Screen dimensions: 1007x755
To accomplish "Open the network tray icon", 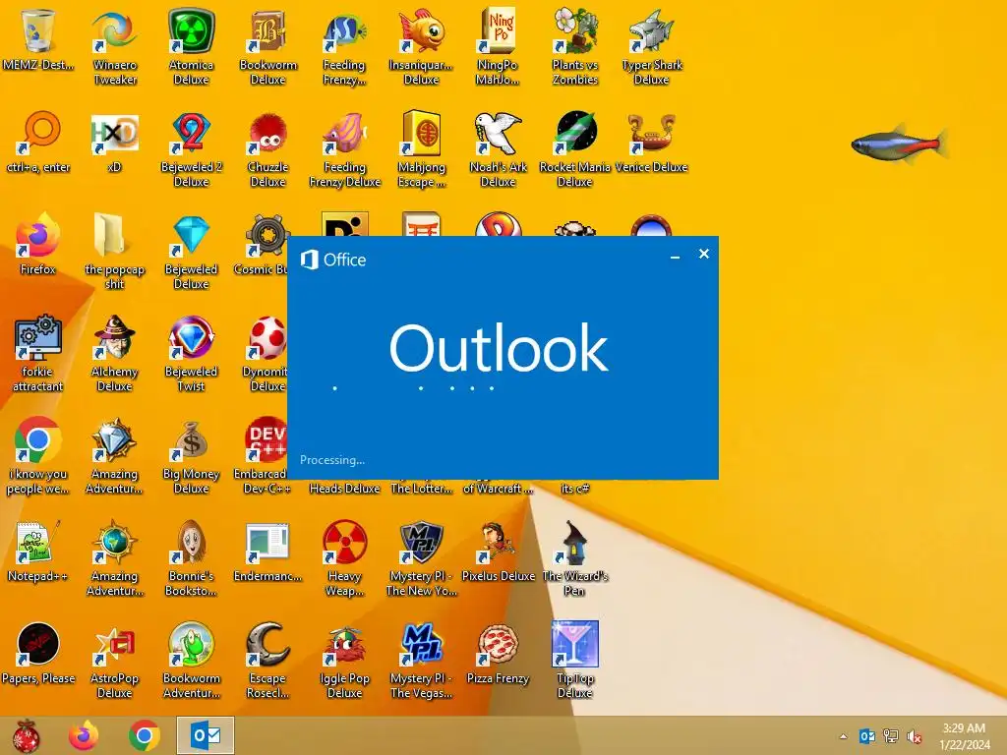I will pos(891,736).
